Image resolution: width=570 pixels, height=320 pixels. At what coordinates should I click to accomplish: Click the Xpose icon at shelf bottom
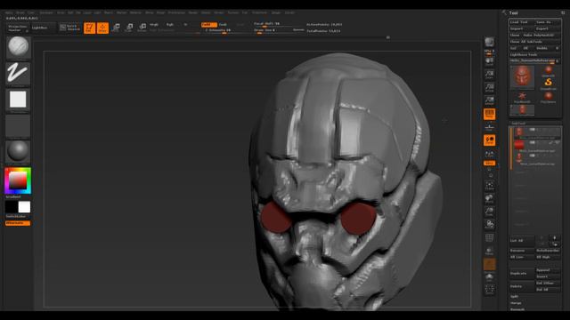point(489,290)
